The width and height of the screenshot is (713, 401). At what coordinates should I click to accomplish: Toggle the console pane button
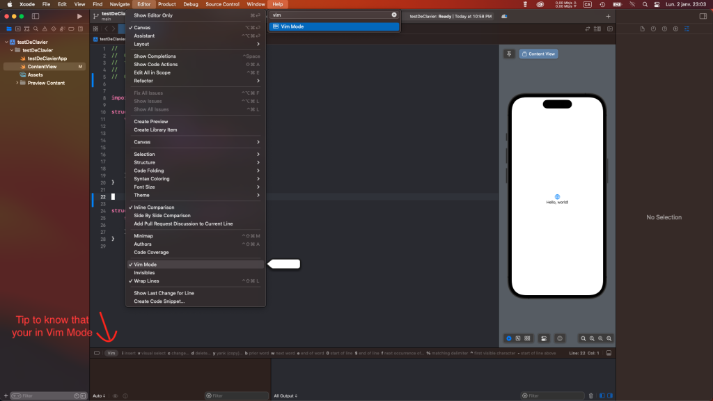pos(610,396)
